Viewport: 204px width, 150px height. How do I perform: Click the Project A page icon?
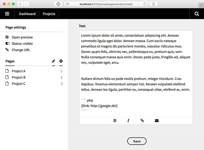(7, 71)
